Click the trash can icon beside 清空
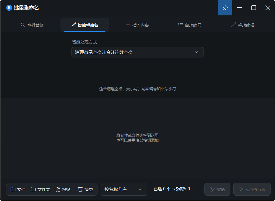The height and width of the screenshot is (201, 275). click(x=80, y=189)
